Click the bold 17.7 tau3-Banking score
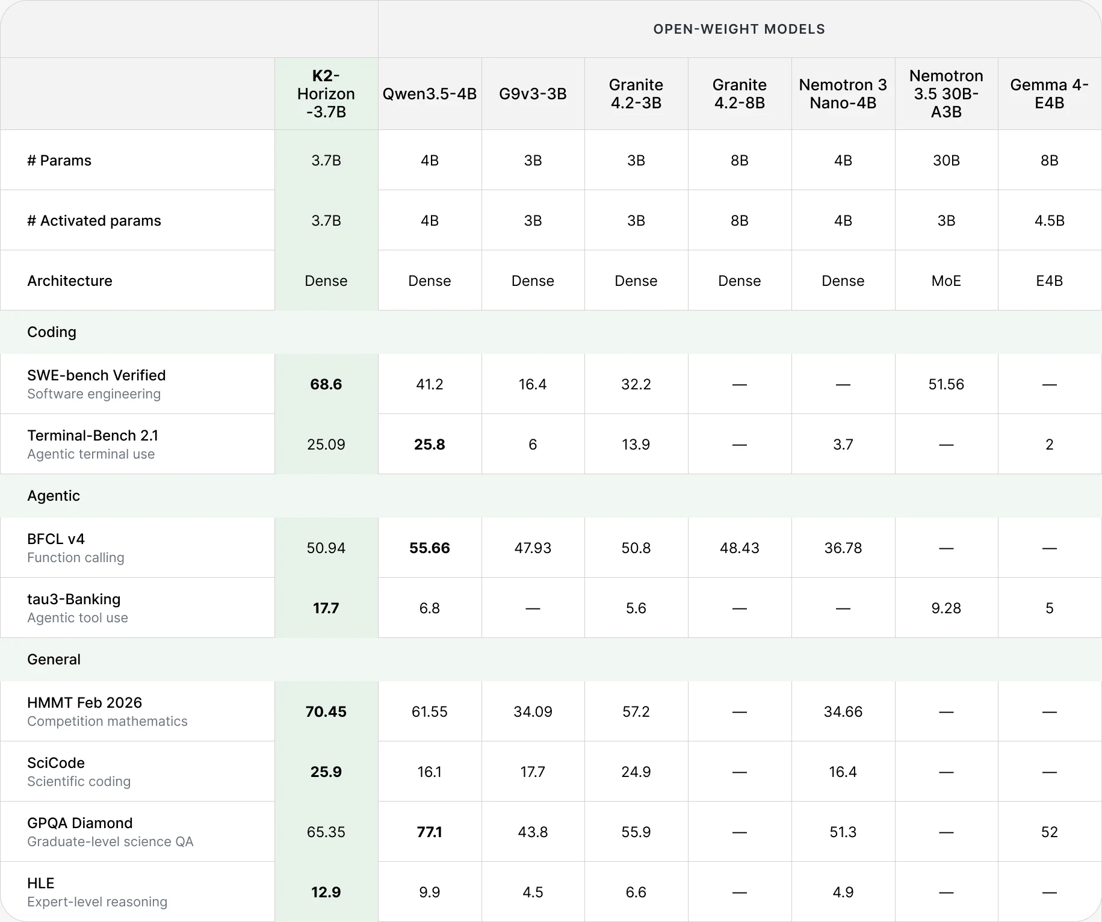The image size is (1102, 922). click(x=326, y=608)
